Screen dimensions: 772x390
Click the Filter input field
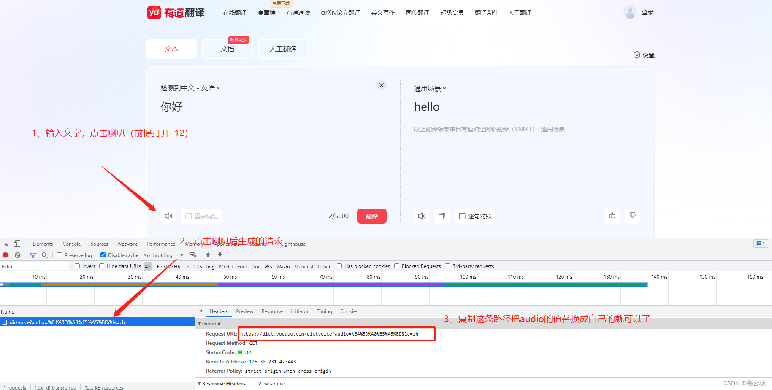point(35,266)
